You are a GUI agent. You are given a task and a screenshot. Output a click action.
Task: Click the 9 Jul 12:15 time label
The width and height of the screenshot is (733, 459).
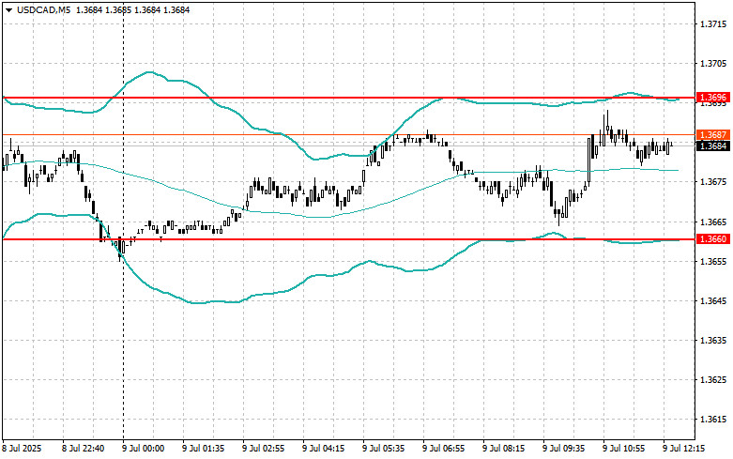pos(684,449)
